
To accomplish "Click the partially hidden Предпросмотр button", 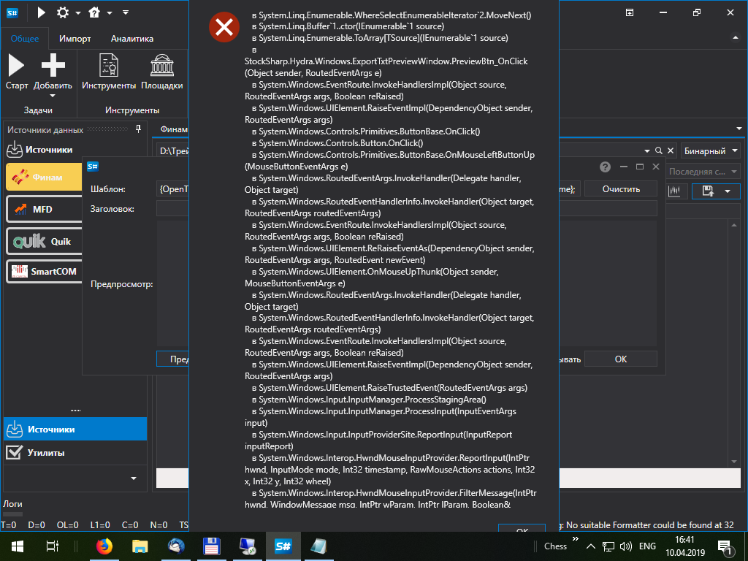I will coord(172,359).
